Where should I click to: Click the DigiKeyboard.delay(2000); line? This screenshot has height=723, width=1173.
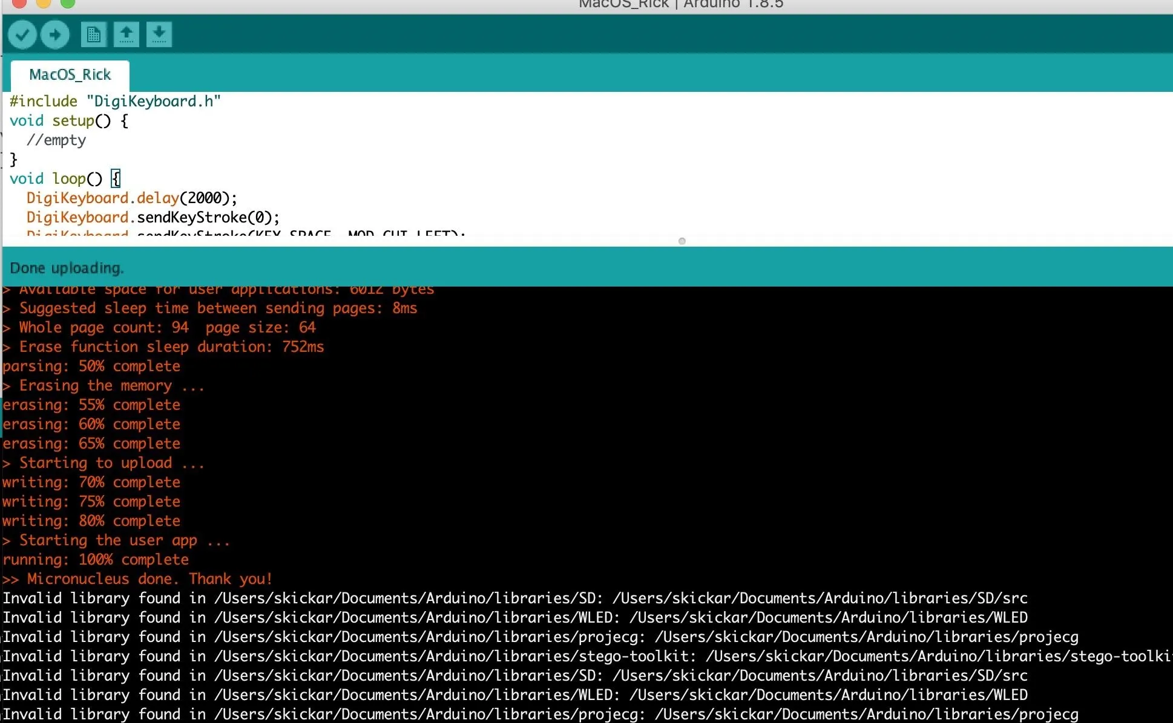(x=132, y=198)
